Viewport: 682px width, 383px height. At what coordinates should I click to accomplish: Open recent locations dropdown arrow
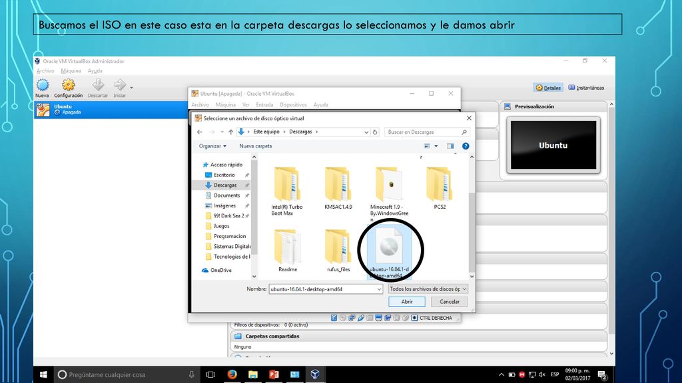222,132
